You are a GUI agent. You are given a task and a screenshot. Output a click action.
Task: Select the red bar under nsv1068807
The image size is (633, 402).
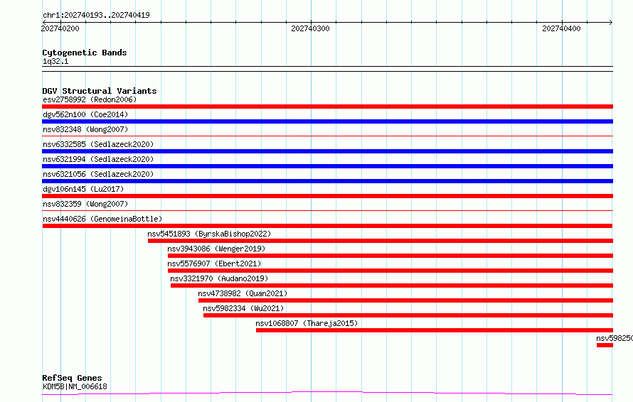pos(435,330)
